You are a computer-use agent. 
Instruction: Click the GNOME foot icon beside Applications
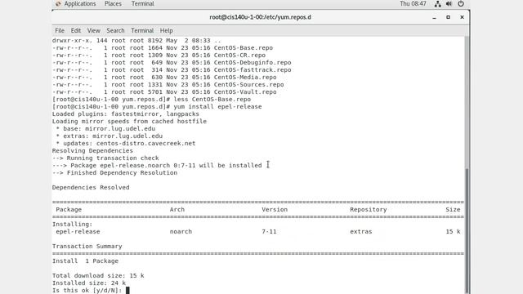(58, 3)
